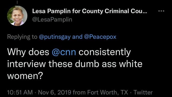Screen dimensions: 172x97
Task: Click the Replying to label text
Action: click(x=22, y=37)
